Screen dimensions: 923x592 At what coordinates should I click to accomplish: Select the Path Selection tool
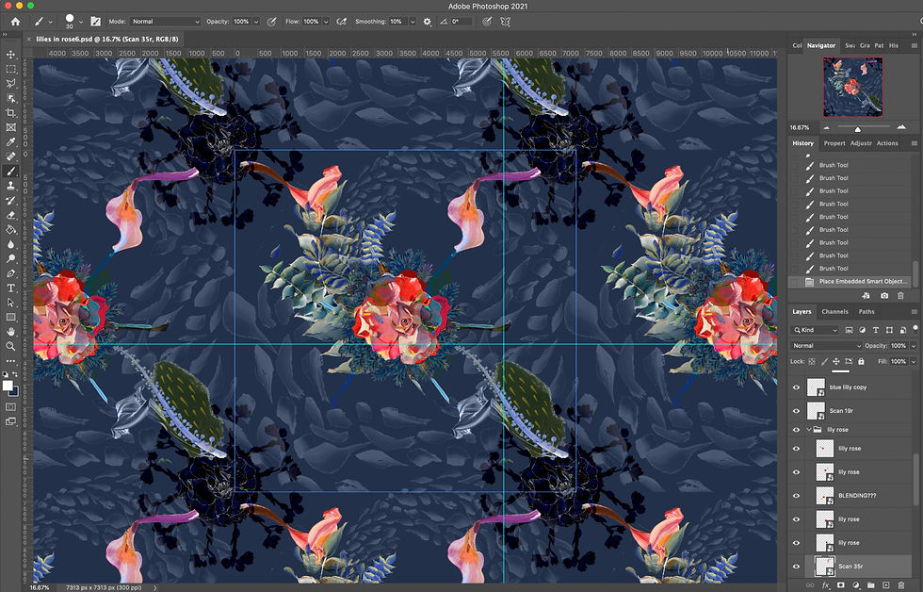pyautogui.click(x=10, y=303)
